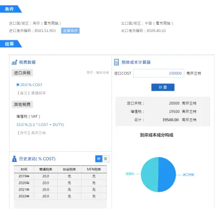Switch history view to table (表)
The width and height of the screenshot is (223, 209).
point(99,159)
